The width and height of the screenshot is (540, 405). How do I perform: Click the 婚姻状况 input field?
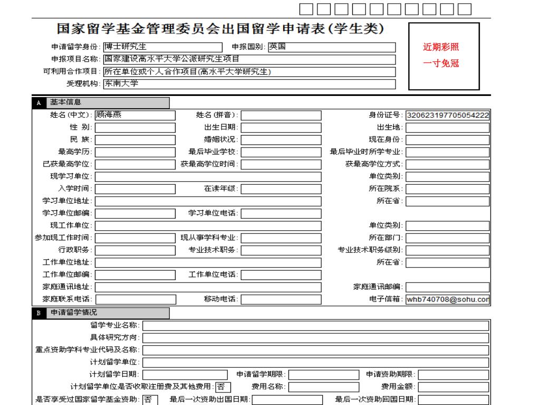(x=281, y=140)
